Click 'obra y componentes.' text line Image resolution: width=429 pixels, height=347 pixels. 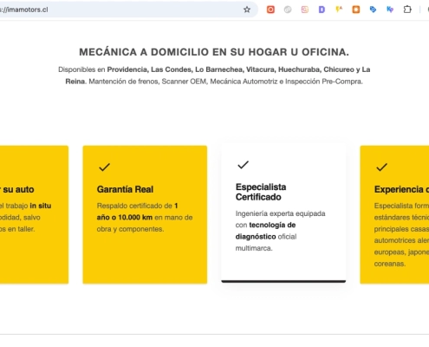pos(130,229)
